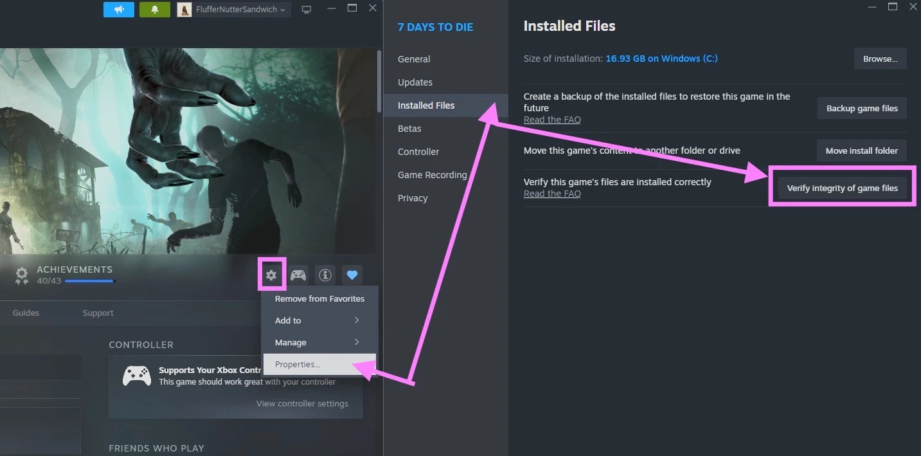
Task: Maximize the Steam library window
Action: [352, 8]
